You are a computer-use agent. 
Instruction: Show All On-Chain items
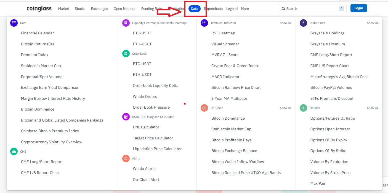(x=286, y=108)
